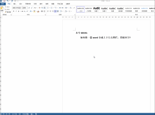Screen dimensions: 155x115
Task: Center align the text
Action: pyautogui.click(x=50, y=11)
